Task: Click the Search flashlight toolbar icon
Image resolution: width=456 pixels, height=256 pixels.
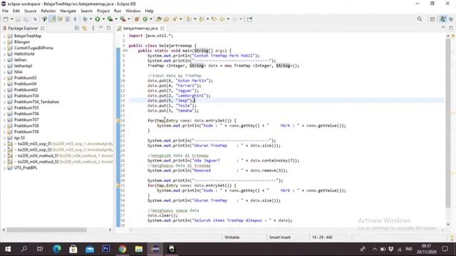Action: [x=175, y=19]
